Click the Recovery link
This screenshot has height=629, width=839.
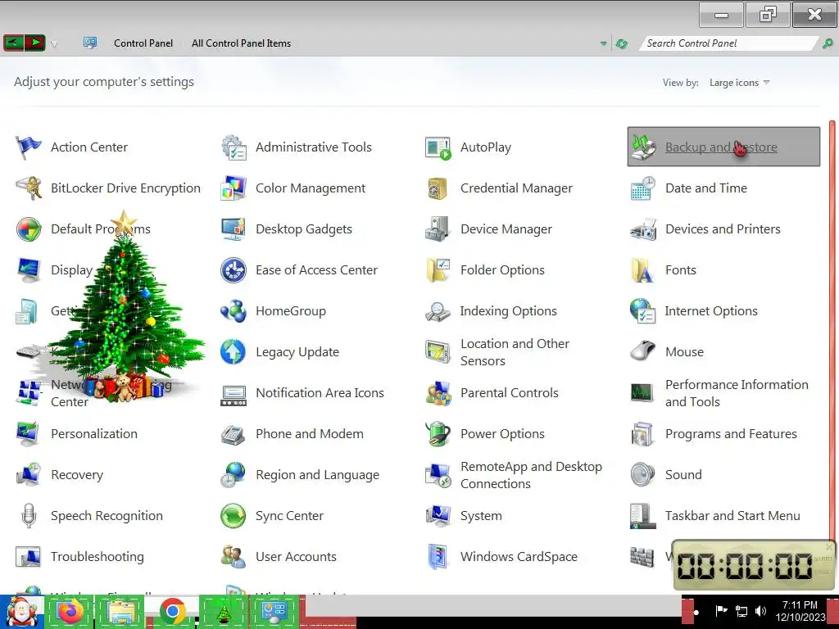77,475
